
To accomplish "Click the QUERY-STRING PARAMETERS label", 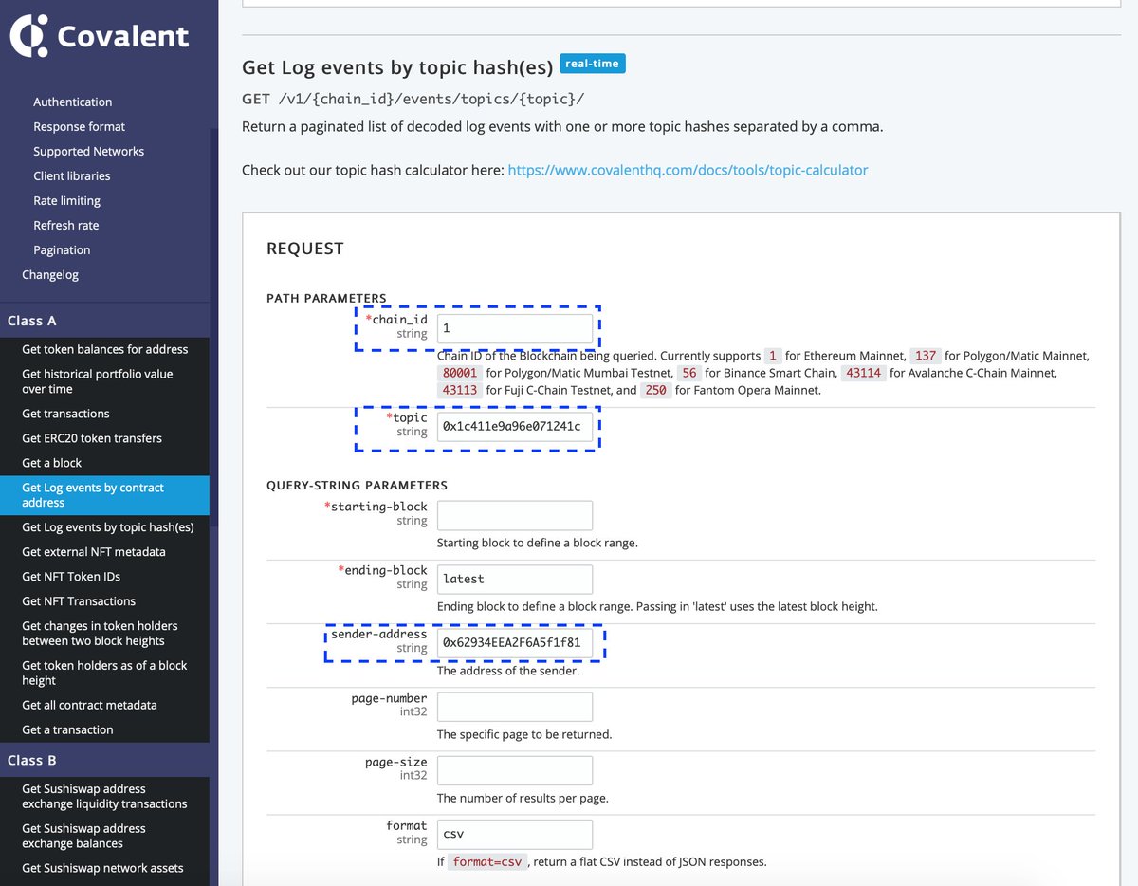I will coord(357,486).
